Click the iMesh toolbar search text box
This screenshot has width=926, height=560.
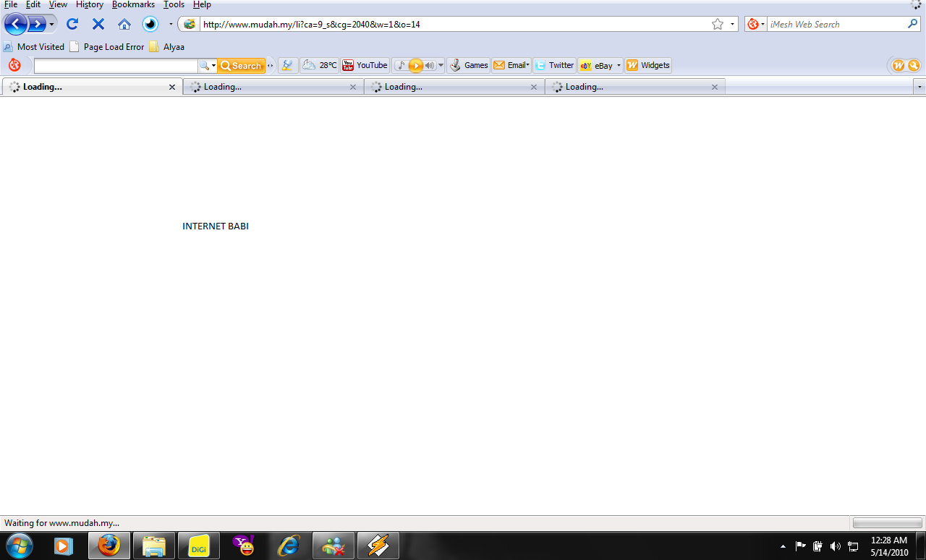tap(116, 66)
